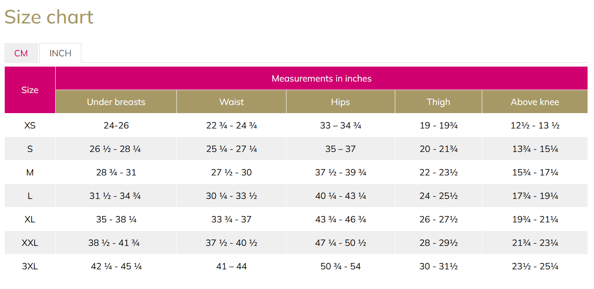
Task: Switch to the CM tab
Action: click(x=21, y=53)
